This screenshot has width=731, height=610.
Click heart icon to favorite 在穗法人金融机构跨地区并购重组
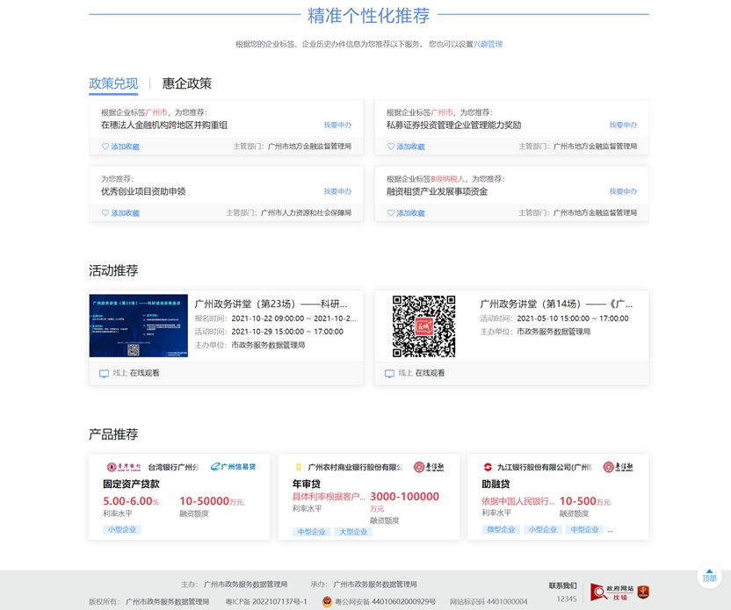pyautogui.click(x=105, y=147)
